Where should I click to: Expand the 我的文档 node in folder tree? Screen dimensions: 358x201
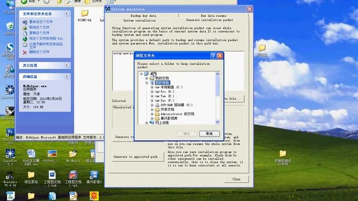coord(147,78)
